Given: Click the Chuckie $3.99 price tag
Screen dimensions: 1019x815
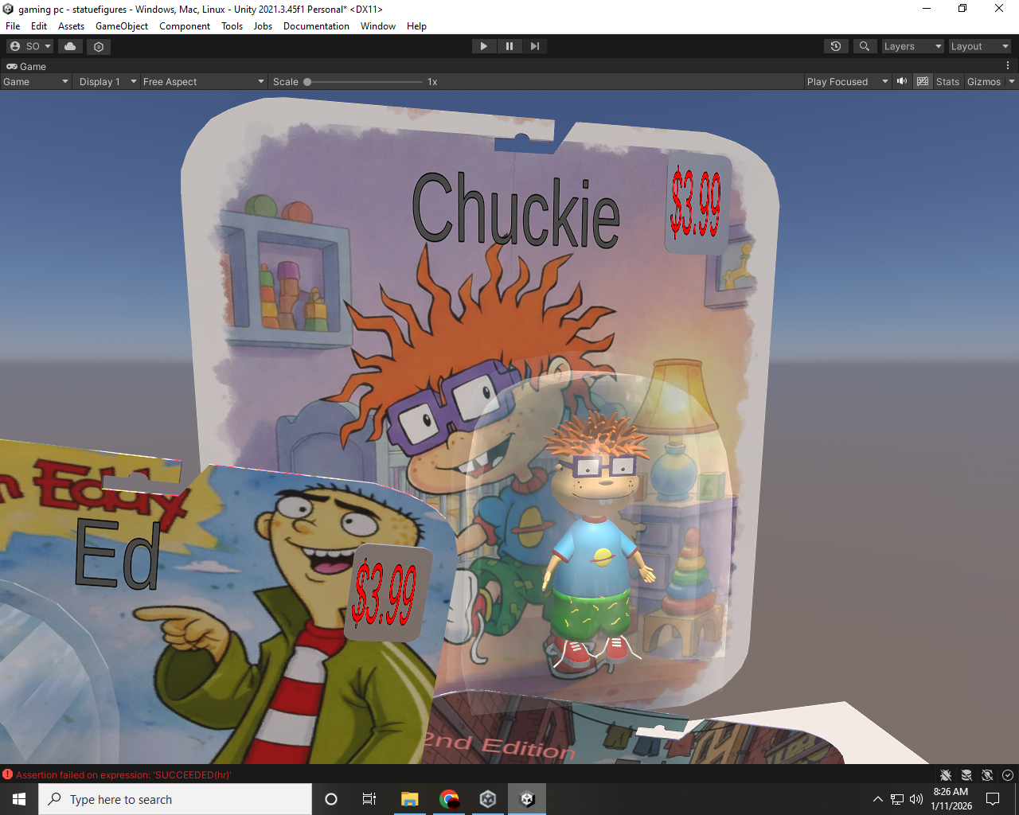Looking at the screenshot, I should click(697, 204).
